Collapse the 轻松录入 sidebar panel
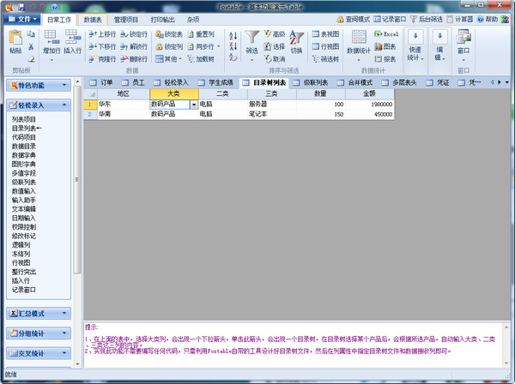515x384 pixels. tap(39, 105)
